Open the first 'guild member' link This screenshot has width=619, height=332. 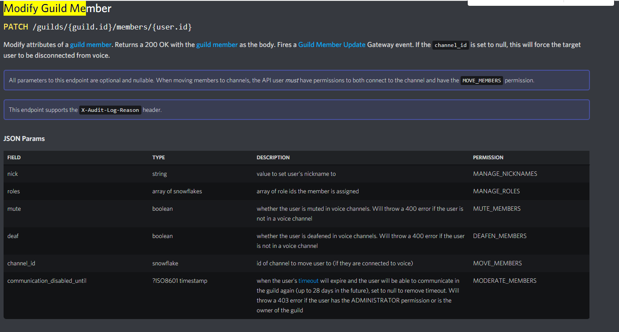[x=90, y=45]
